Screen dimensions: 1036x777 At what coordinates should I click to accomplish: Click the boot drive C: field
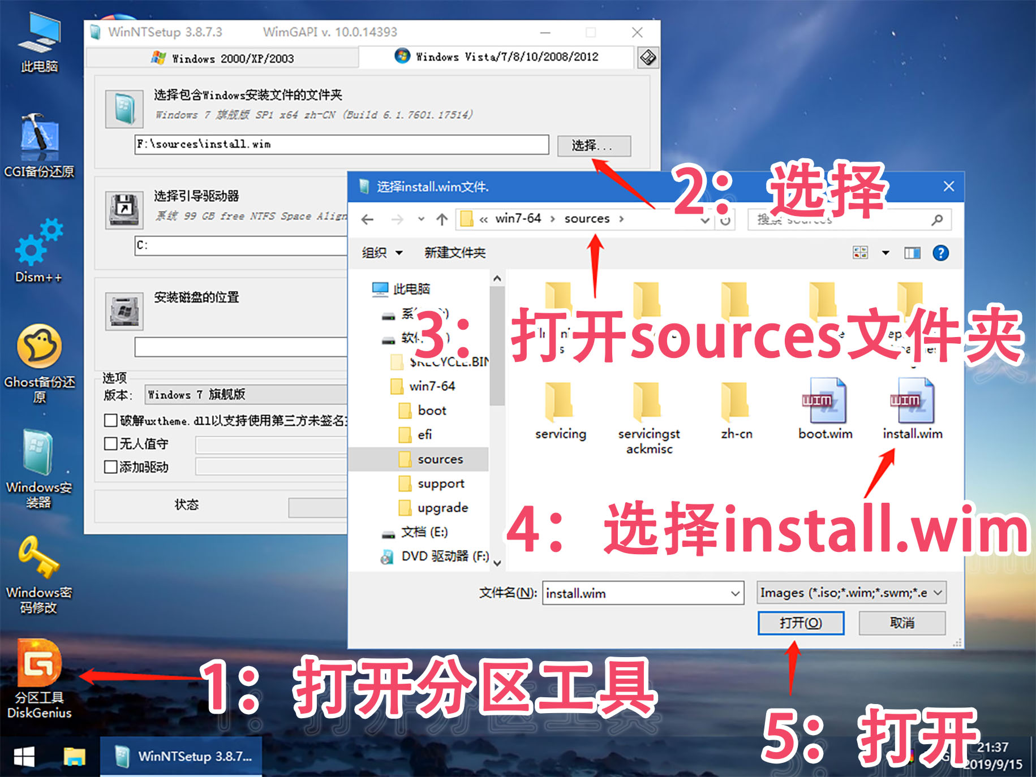[x=241, y=245]
